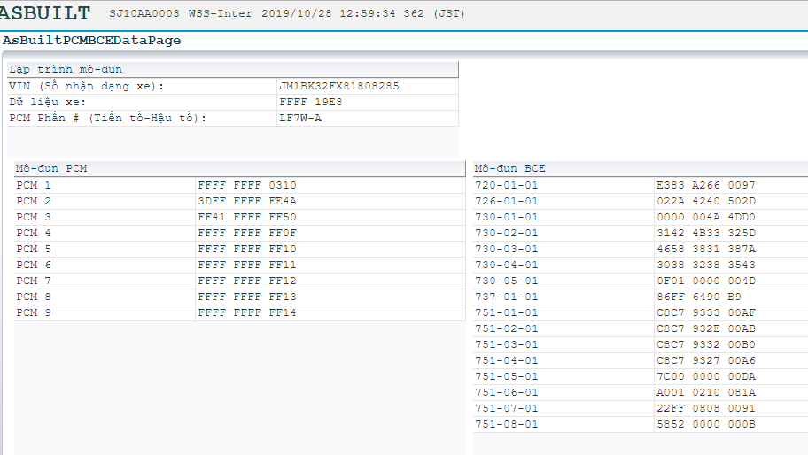Click the vehicle data value FFFF 19E8

point(310,102)
